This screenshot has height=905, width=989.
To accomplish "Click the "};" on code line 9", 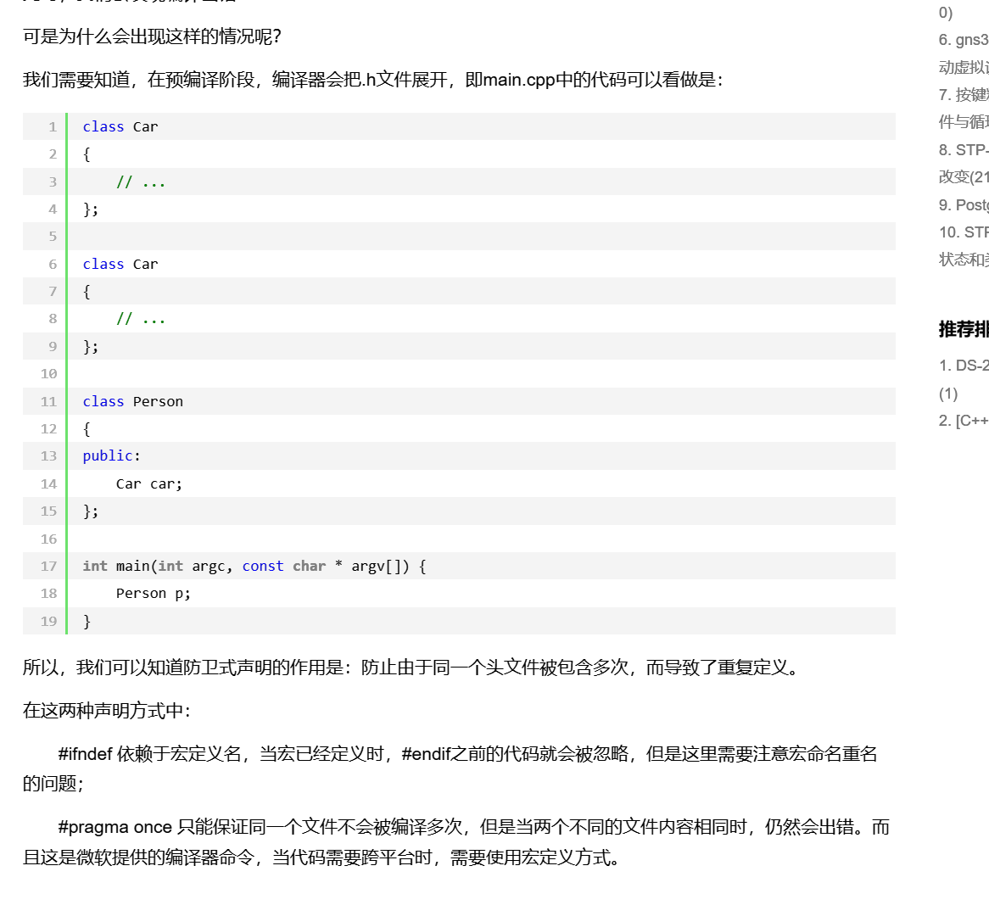I will (91, 346).
